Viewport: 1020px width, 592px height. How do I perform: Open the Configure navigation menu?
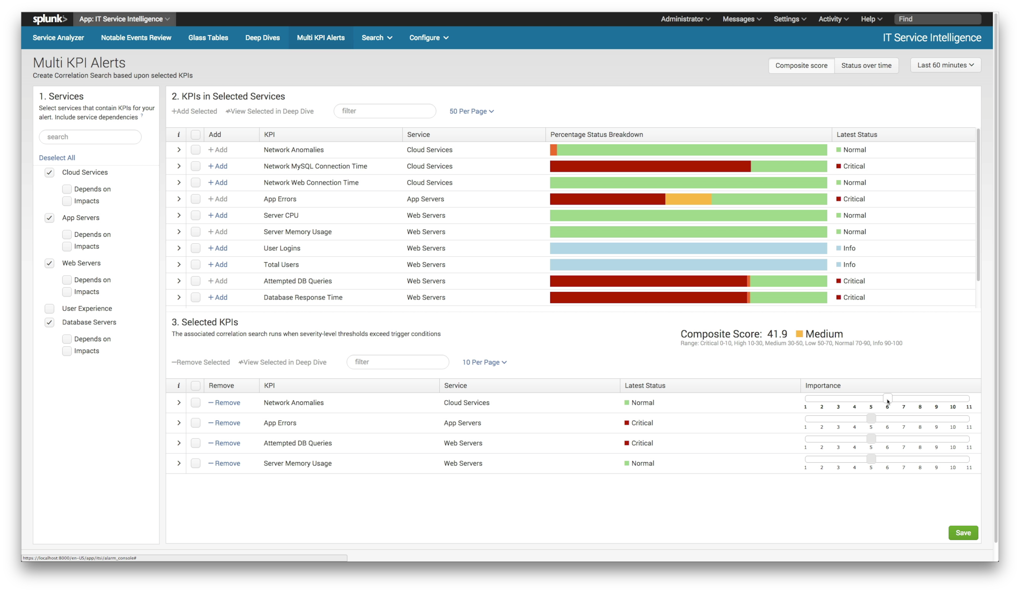click(429, 38)
